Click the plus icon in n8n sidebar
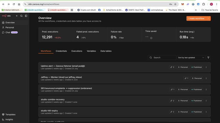Image resolution: width=220 pixels, height=123 pixels. pos(17,16)
